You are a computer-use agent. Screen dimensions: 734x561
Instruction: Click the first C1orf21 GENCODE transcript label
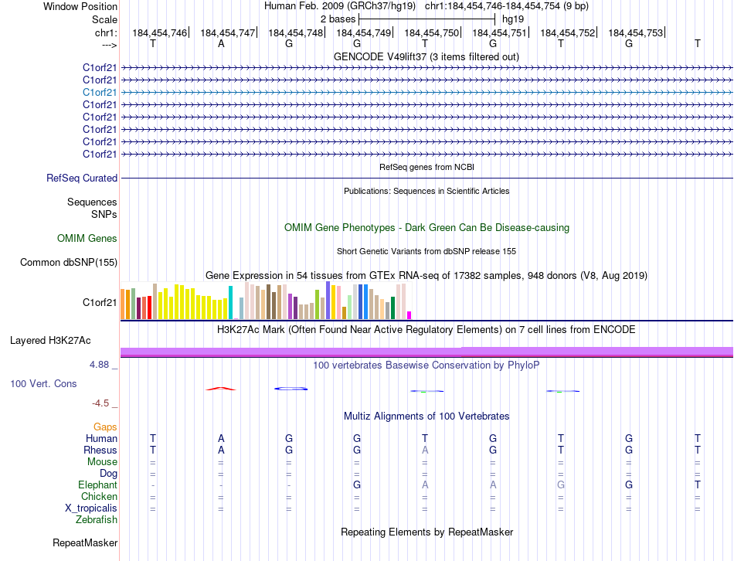pyautogui.click(x=100, y=67)
